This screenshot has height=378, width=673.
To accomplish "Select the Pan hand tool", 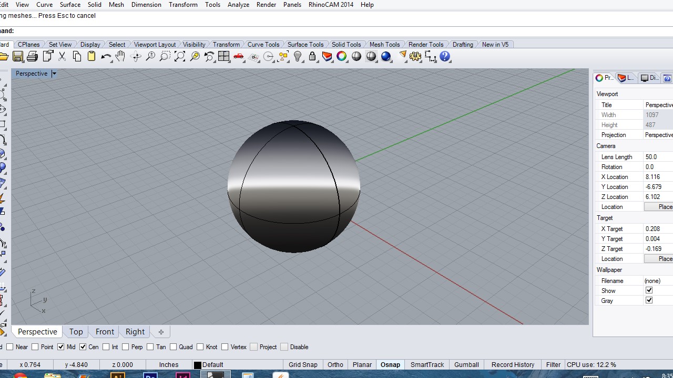I will [x=120, y=57].
